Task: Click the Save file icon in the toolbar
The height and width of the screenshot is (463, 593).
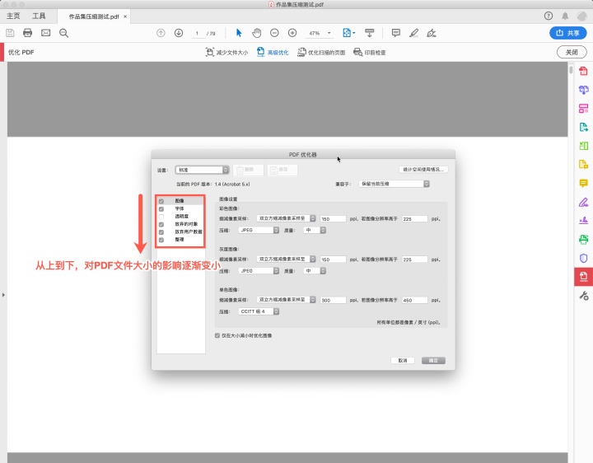Action: click(x=10, y=33)
